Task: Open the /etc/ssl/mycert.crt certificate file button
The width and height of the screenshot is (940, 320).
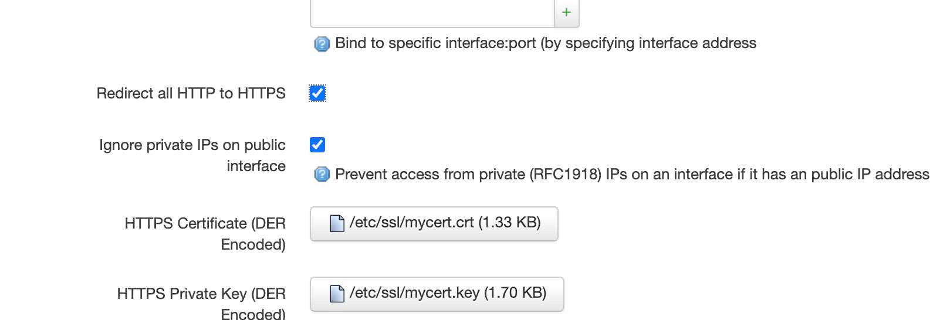Action: (434, 223)
